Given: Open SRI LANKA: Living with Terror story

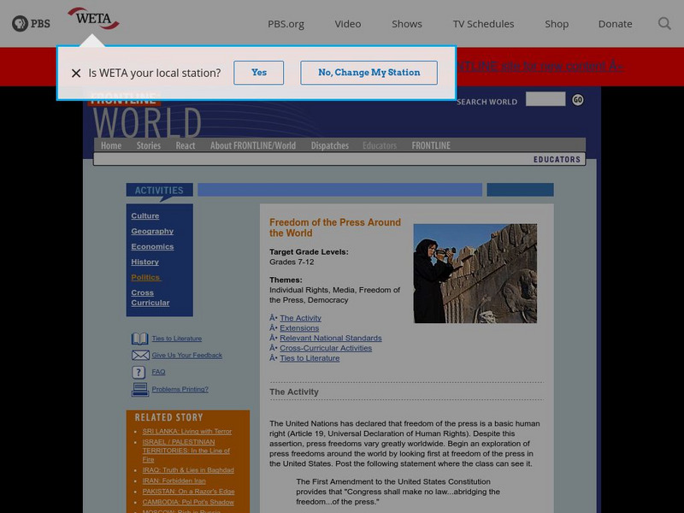Looking at the screenshot, I should [x=186, y=432].
